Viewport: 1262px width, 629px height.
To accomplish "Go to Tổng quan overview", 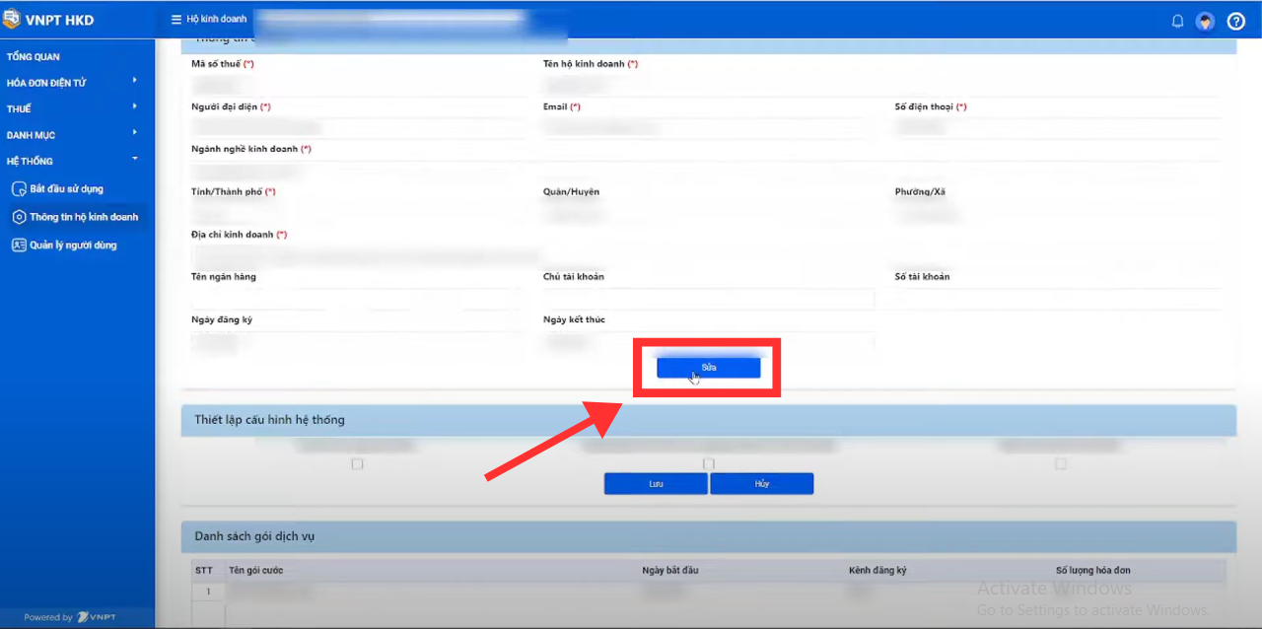I will pyautogui.click(x=34, y=57).
